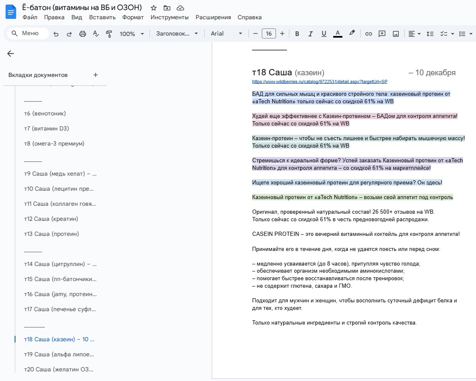Viewport: 476px width, 381px height.
Task: Open the Arial font dropdown
Action: 226,33
